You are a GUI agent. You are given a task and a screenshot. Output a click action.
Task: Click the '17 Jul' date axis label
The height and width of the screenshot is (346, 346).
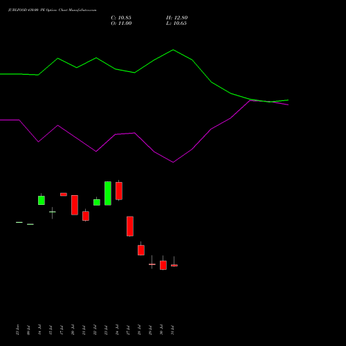pos(62,330)
